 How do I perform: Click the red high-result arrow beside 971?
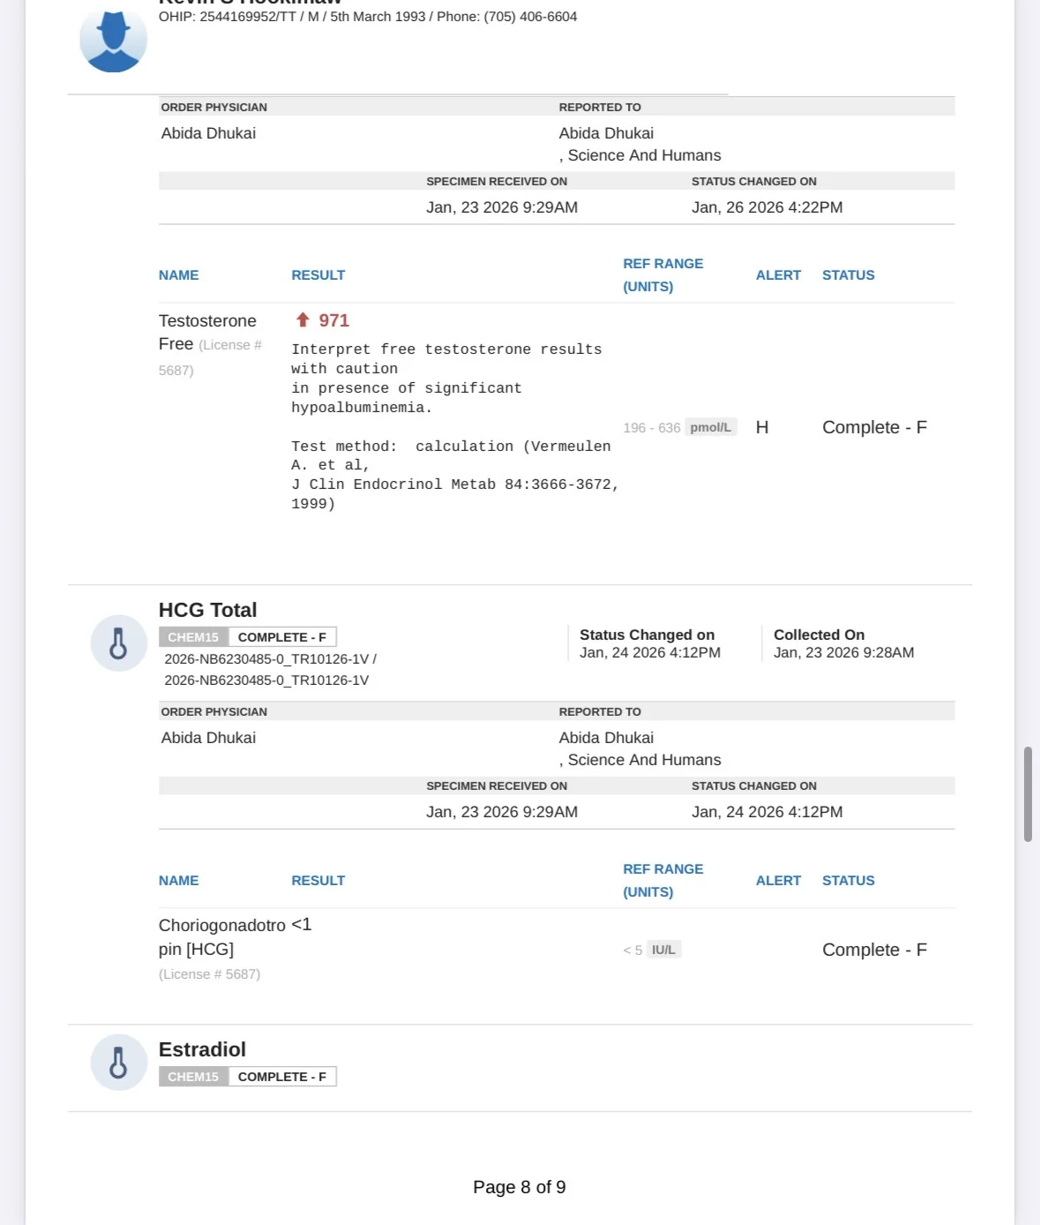pos(303,319)
